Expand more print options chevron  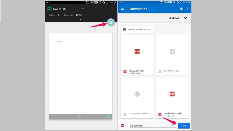(x=81, y=20)
